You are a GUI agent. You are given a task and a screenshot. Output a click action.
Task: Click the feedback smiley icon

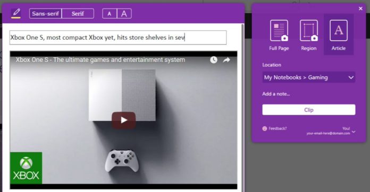click(265, 128)
